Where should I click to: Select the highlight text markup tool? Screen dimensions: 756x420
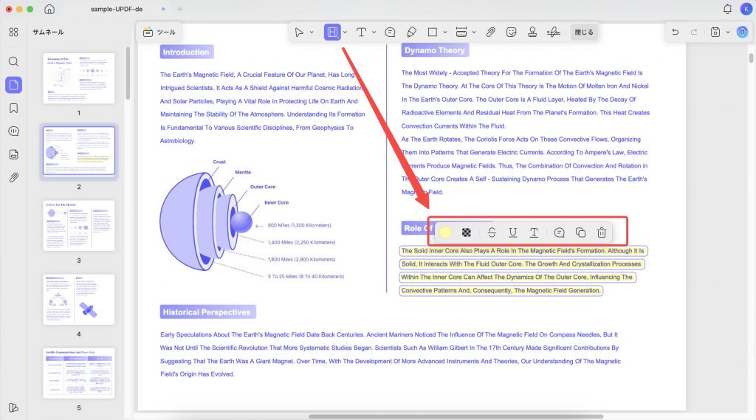(x=332, y=32)
